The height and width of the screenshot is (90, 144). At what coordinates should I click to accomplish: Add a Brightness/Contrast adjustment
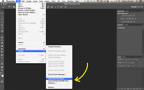click(x=123, y=15)
